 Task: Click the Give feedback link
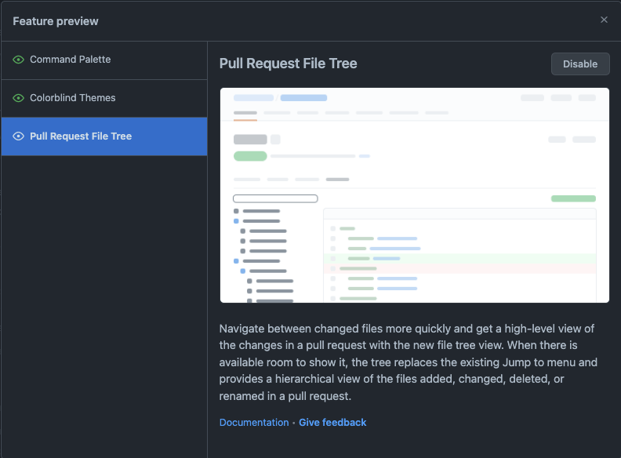[x=332, y=423]
